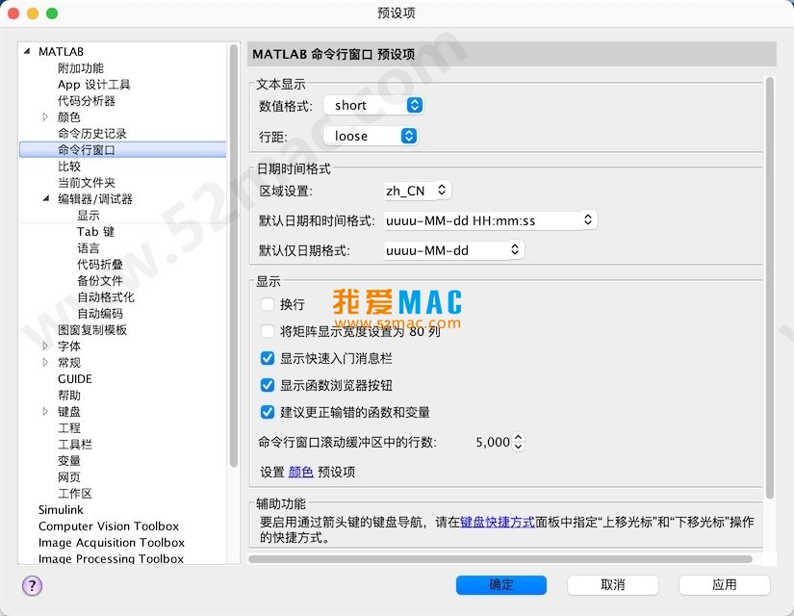Select 自动编码 in the tree

[x=100, y=314]
